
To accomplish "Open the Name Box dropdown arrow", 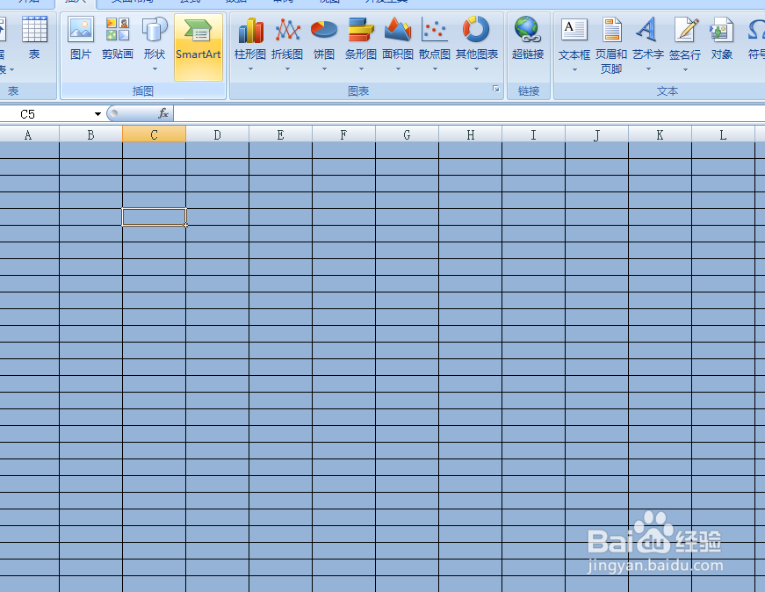I will pos(97,114).
